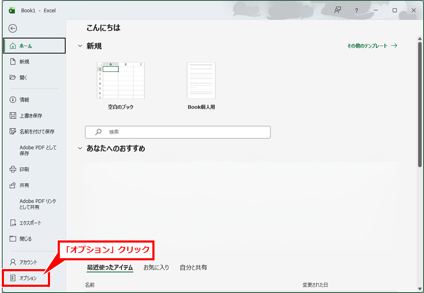Collapse the あなたへのおすすめ section chevron
424x293 pixels.
[x=80, y=149]
